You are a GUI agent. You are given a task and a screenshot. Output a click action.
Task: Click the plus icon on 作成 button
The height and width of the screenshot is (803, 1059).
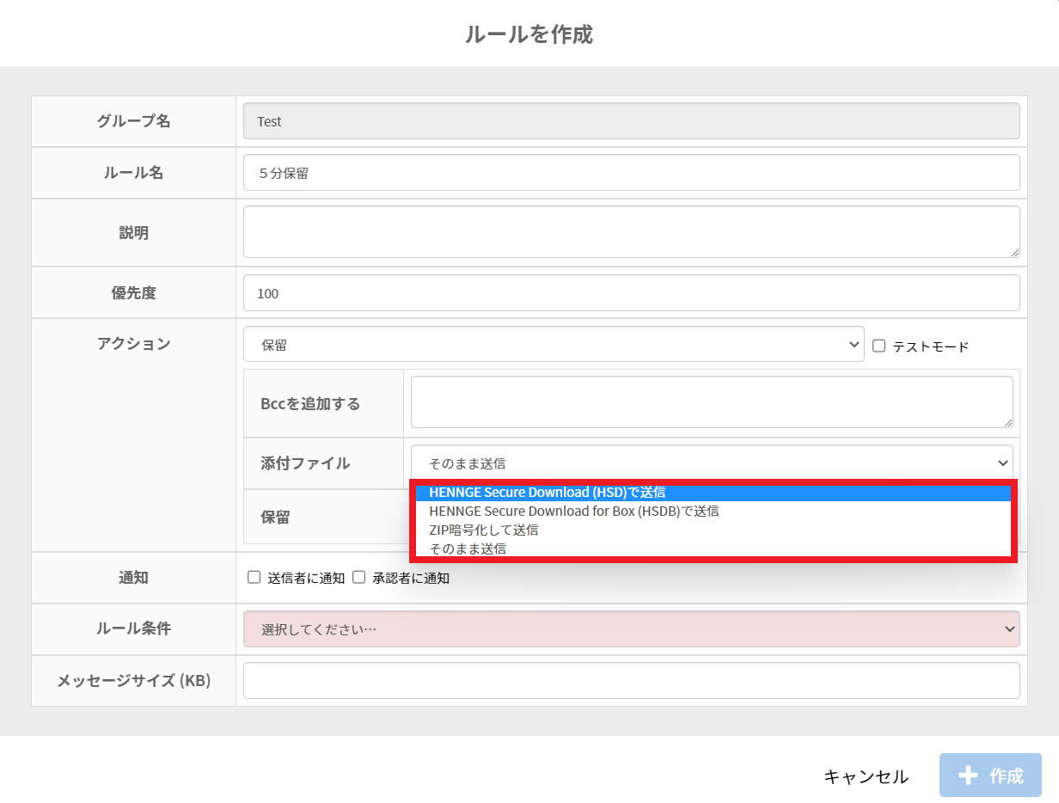pyautogui.click(x=968, y=775)
